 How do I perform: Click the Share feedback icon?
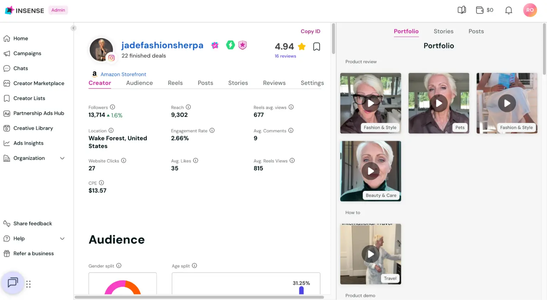point(7,223)
